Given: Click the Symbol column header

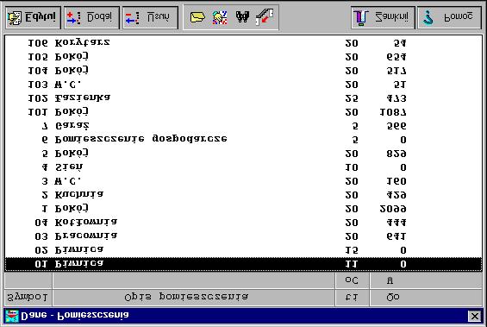Looking at the screenshot, I should 28,298.
